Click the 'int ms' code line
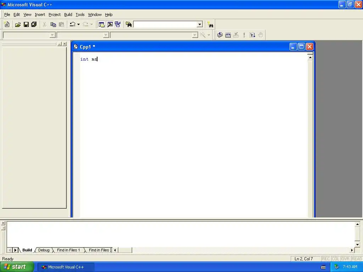The image size is (363, 272). [x=89, y=59]
